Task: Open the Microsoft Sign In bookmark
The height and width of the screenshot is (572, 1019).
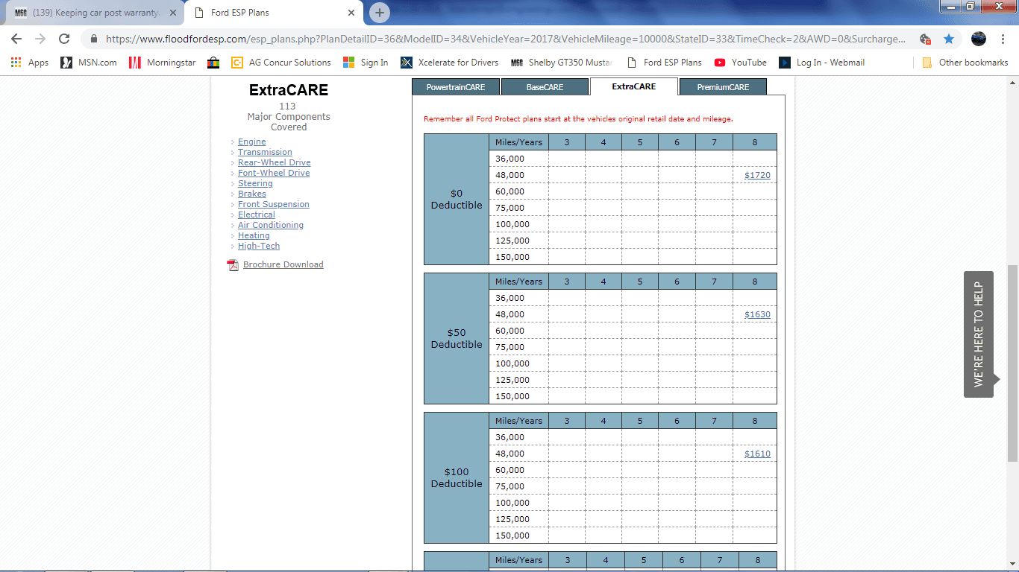Action: pos(366,63)
